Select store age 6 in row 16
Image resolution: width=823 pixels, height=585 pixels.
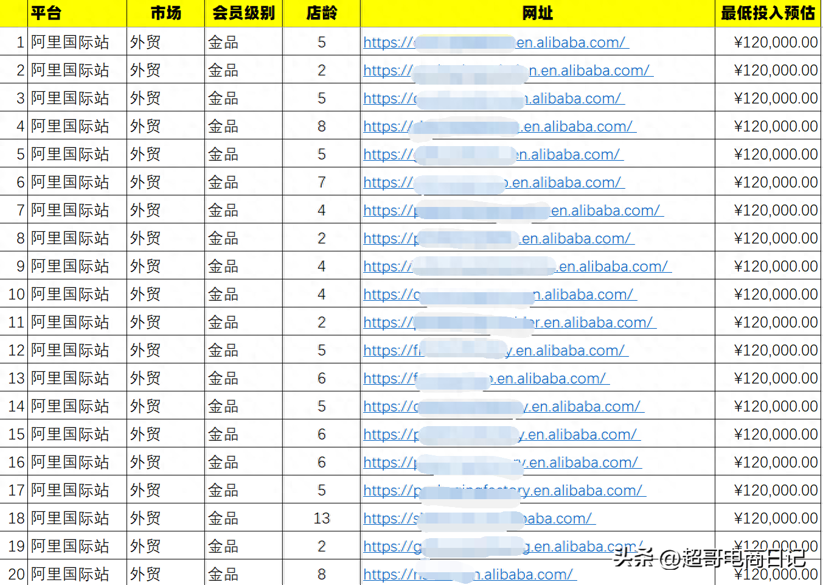[x=321, y=462]
